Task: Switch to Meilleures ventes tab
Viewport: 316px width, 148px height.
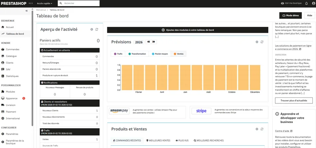Action: click(x=158, y=141)
